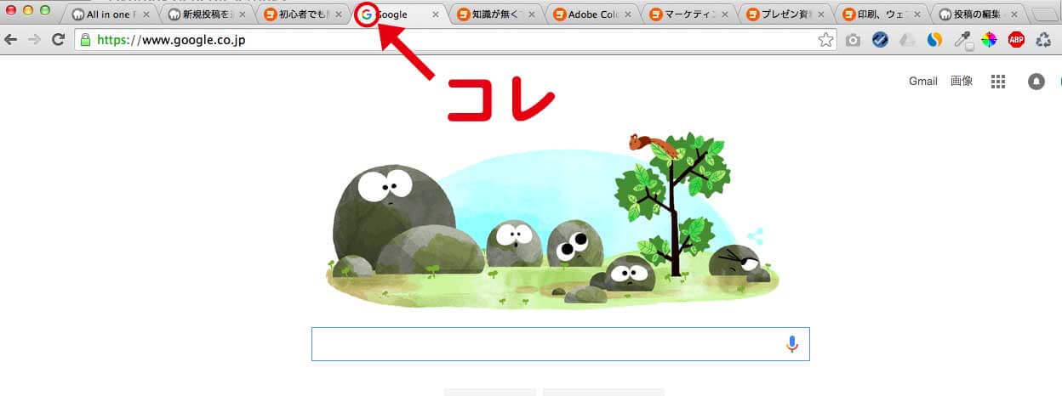Start voice search with the microphone icon

[792, 344]
